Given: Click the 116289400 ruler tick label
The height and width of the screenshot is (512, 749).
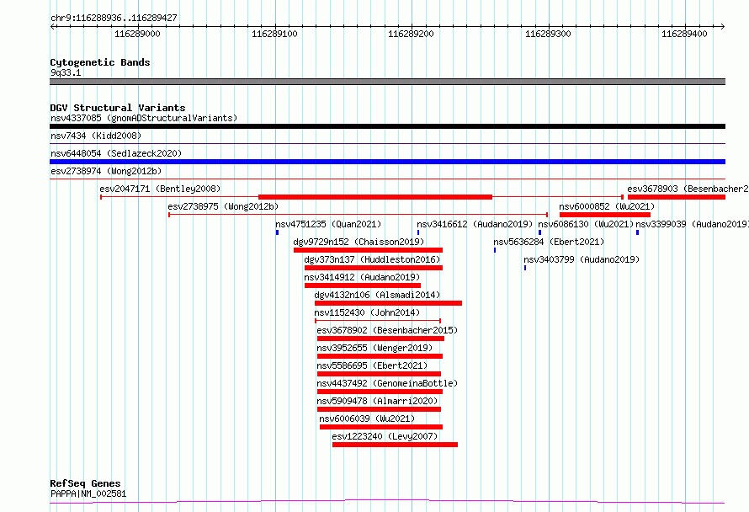Looking at the screenshot, I should pyautogui.click(x=684, y=34).
